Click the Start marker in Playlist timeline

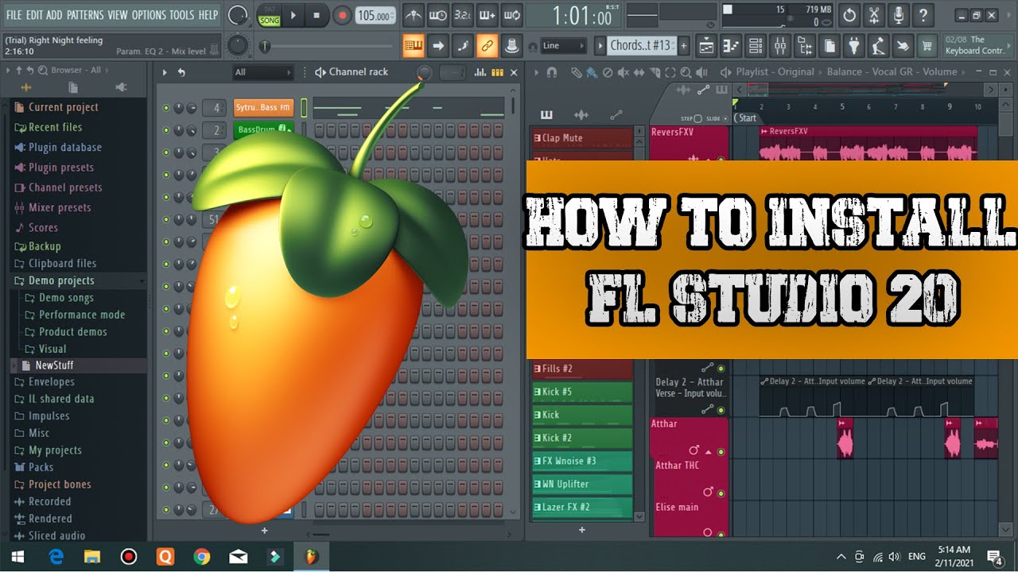tap(746, 118)
